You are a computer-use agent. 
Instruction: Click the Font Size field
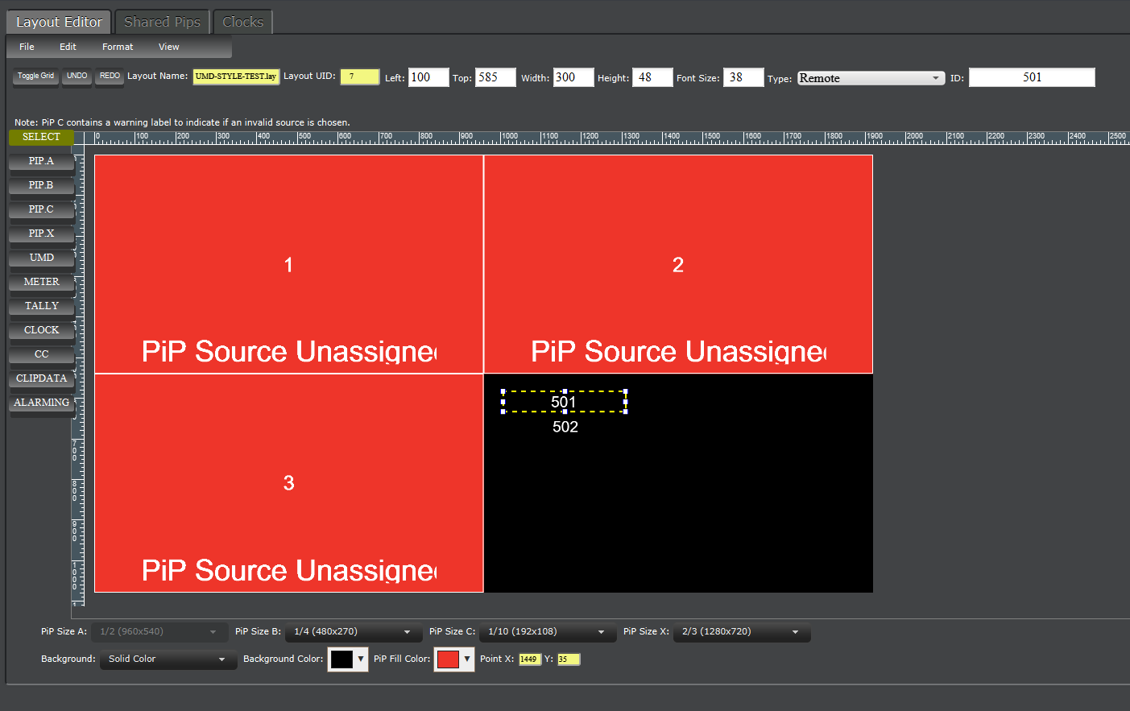743,77
